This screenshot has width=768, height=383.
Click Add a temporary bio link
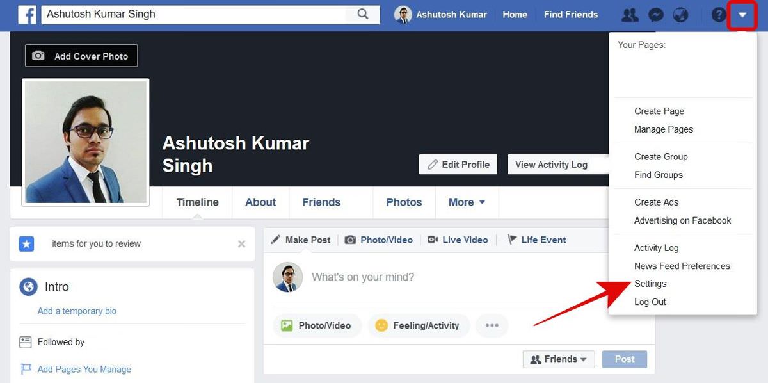[x=77, y=311]
